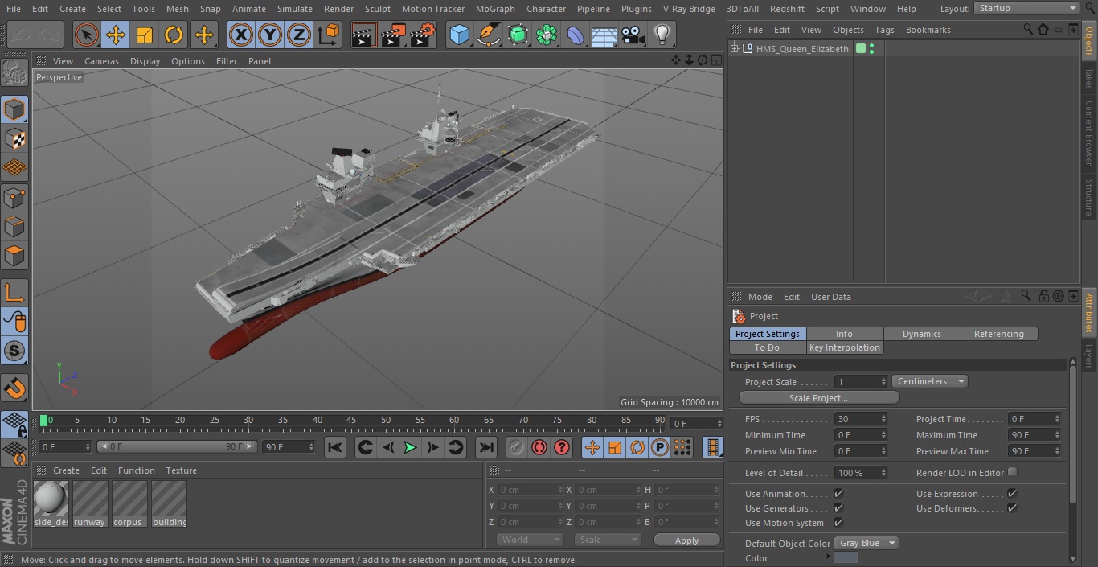1098x567 pixels.
Task: Render to Picture Viewer
Action: coord(393,35)
